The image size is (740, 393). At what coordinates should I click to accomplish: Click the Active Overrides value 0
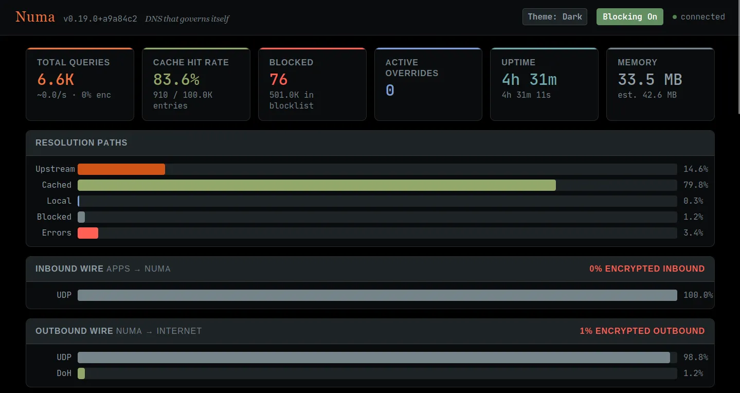pos(390,91)
